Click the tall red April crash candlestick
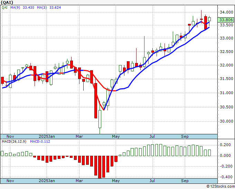 tap(96, 101)
